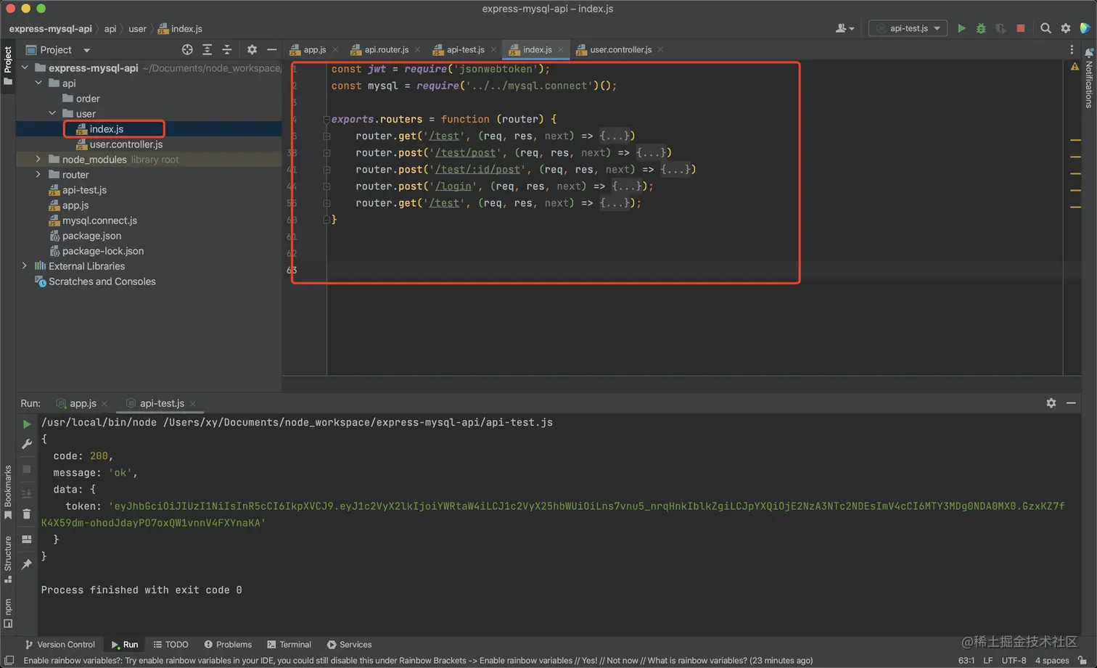Open IDE settings gear in top toolbar
Screen dimensions: 1097x668
coord(1066,28)
